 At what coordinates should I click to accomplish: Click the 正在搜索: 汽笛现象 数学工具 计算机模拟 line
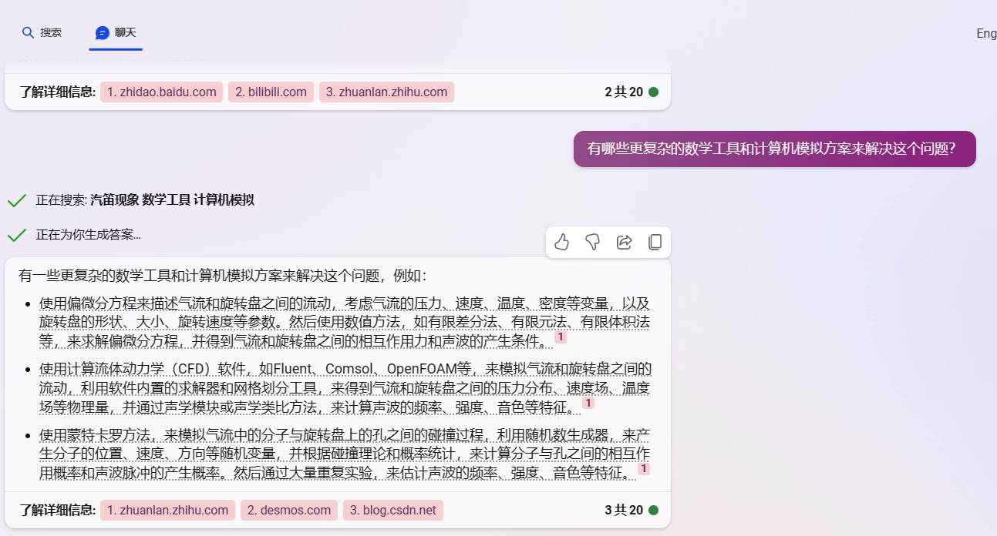click(145, 200)
